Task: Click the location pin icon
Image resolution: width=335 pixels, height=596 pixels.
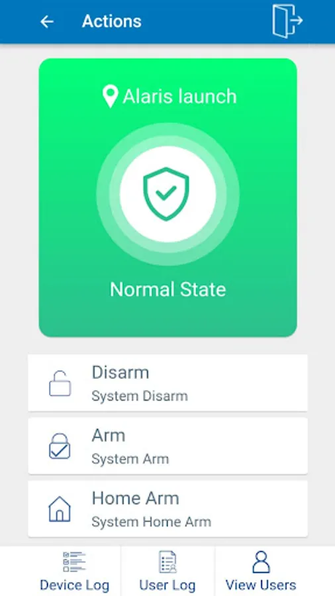Action: pos(110,97)
